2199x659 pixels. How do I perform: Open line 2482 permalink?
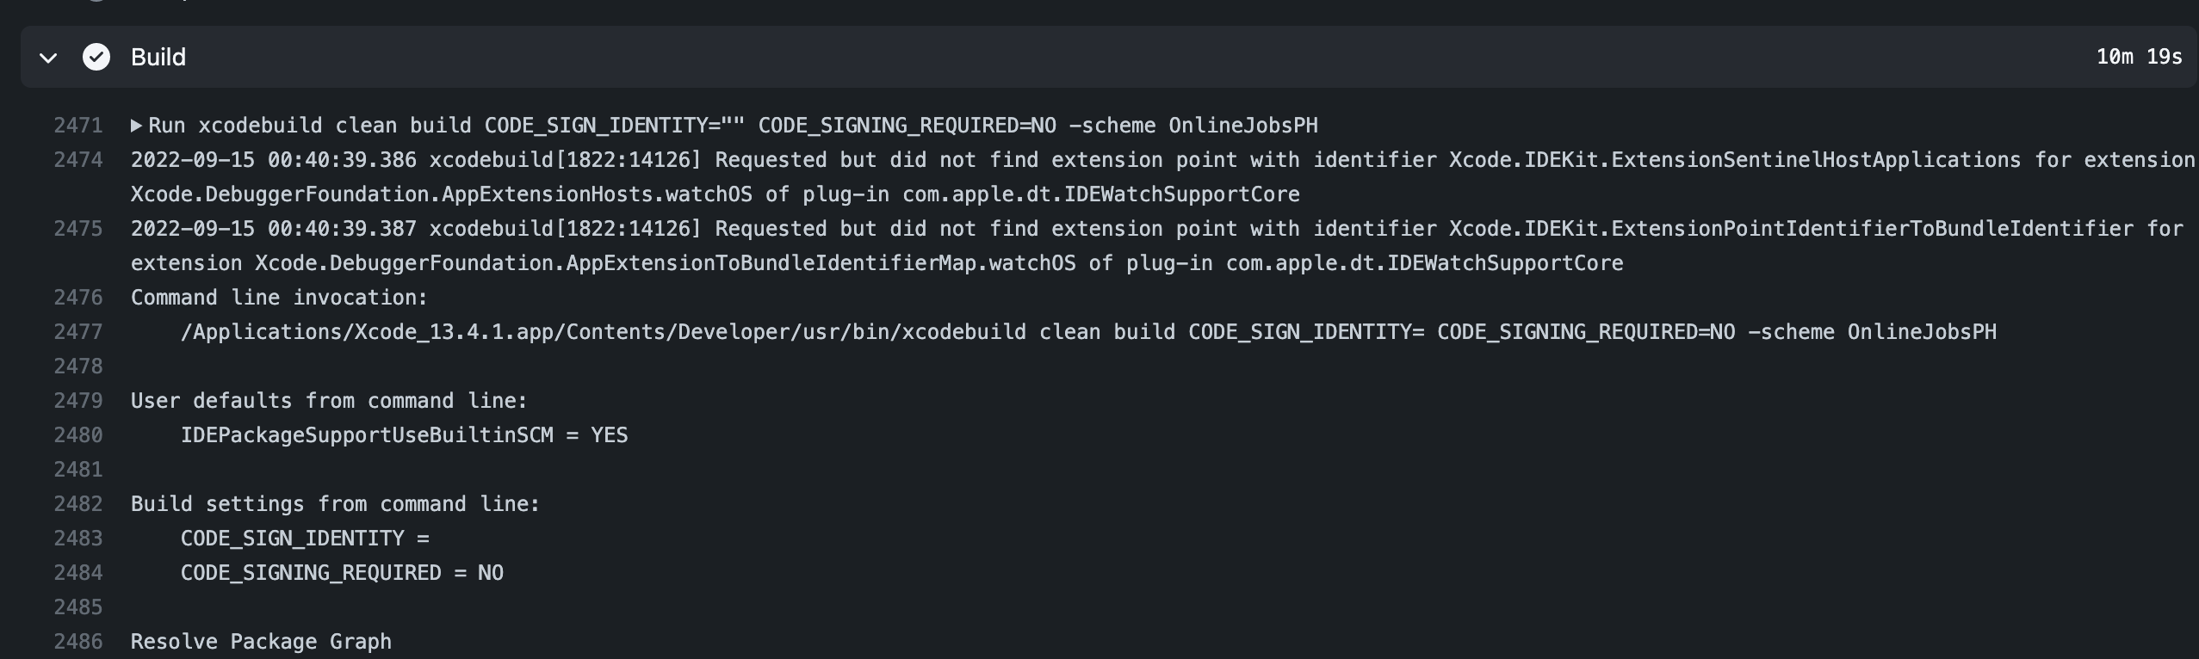(x=78, y=504)
